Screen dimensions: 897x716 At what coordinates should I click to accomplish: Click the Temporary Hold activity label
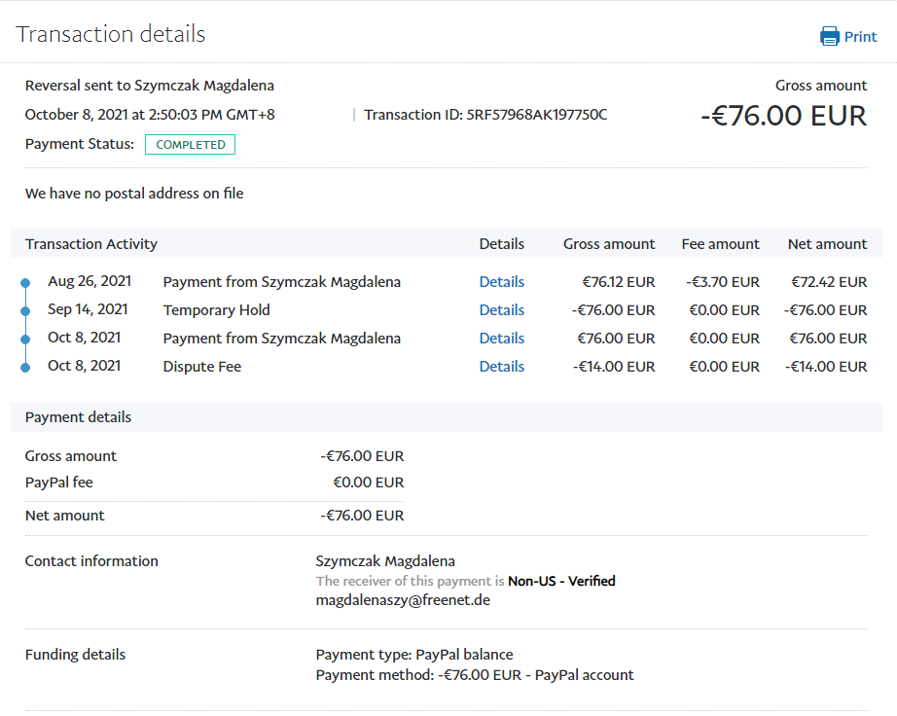point(216,310)
